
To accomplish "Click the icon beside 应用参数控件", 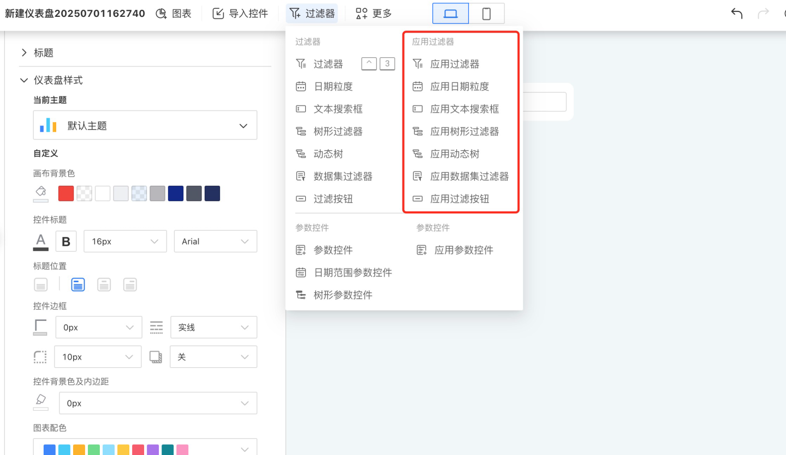I will pos(421,250).
